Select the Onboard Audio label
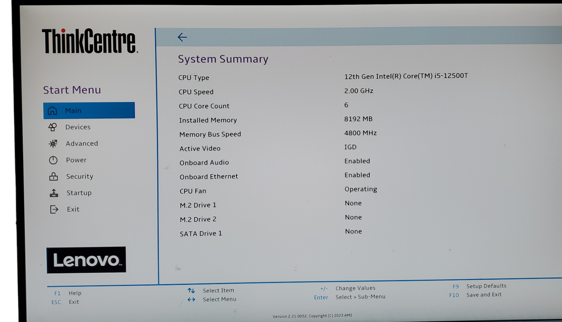This screenshot has width=562, height=322. 204,162
